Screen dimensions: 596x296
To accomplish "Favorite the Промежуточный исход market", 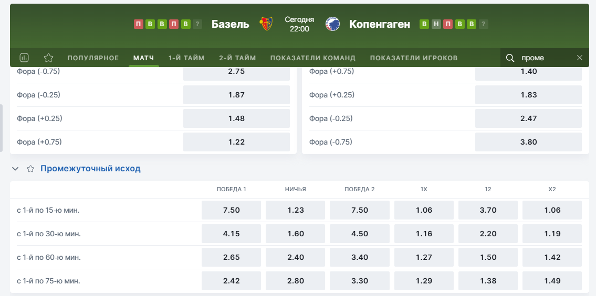I will point(30,169).
